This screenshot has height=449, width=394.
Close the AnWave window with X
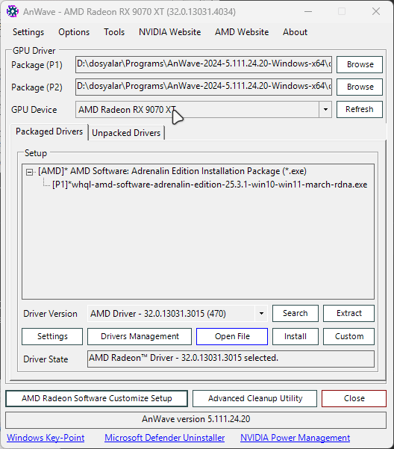click(x=376, y=11)
